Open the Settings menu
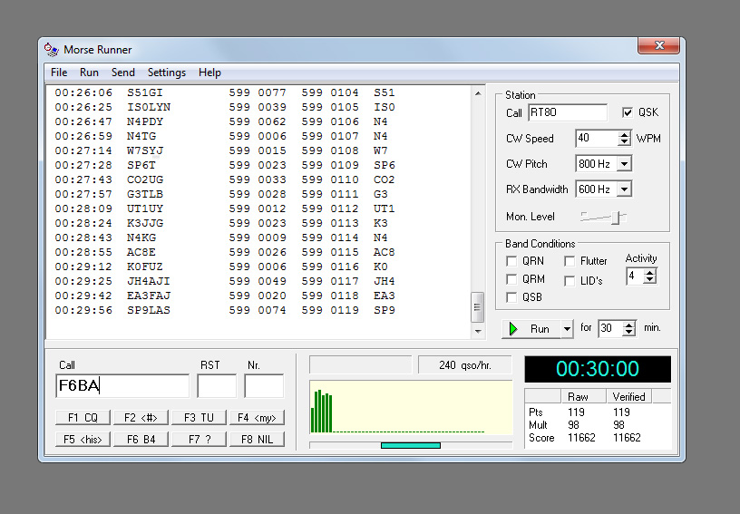Screen dimensions: 740x514 coord(166,73)
